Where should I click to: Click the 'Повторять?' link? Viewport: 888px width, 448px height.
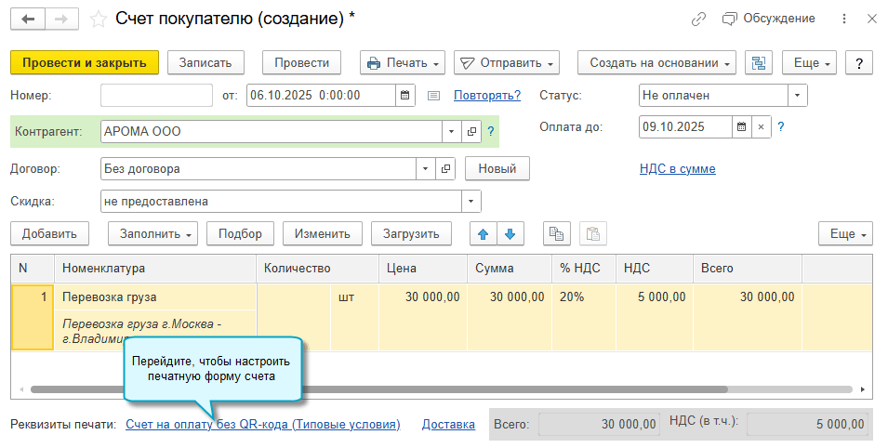[x=486, y=95]
